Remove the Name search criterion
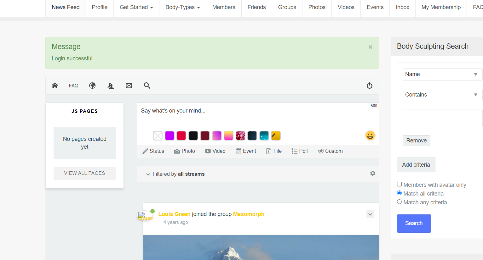Viewport: 483px width, 260px height. click(x=416, y=141)
